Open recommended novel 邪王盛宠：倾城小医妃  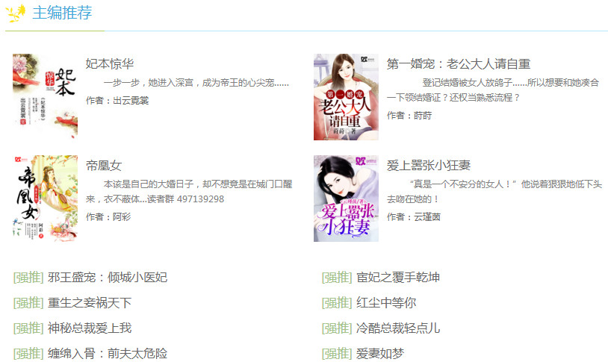point(108,278)
